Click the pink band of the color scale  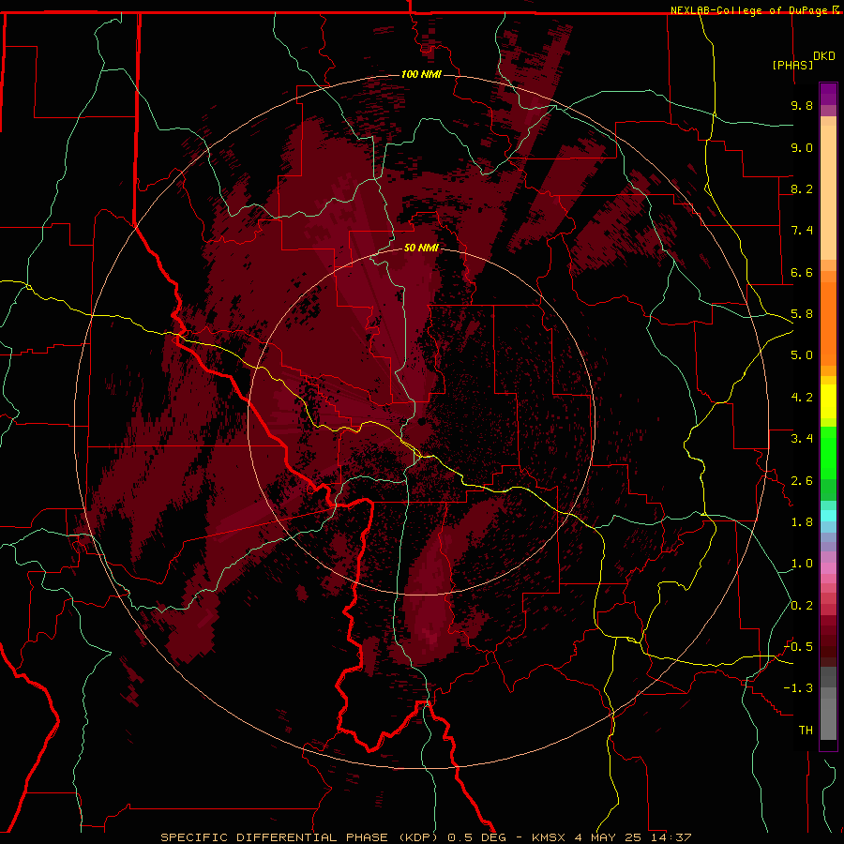pyautogui.click(x=828, y=568)
